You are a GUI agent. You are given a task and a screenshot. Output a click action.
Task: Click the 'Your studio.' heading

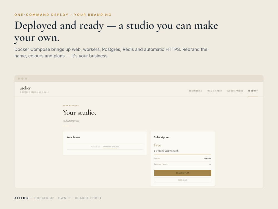79,113
